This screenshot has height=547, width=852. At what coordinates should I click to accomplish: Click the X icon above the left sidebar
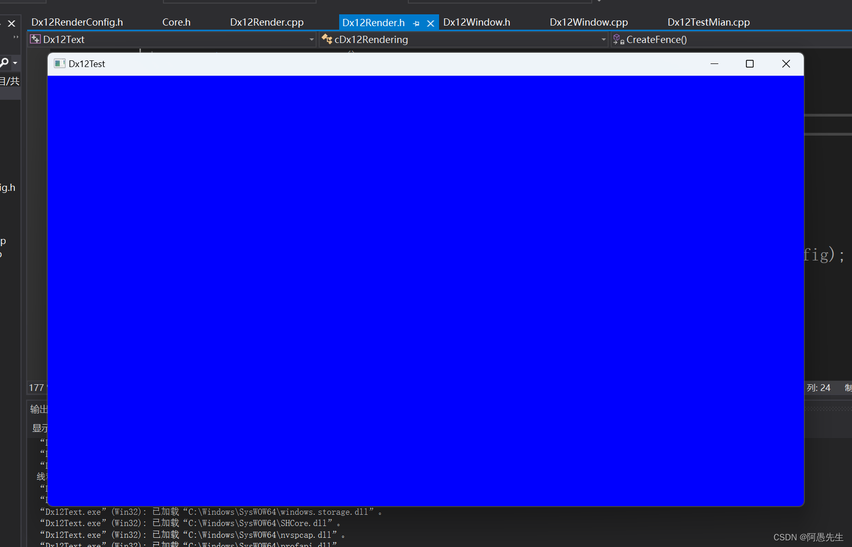[x=11, y=23]
